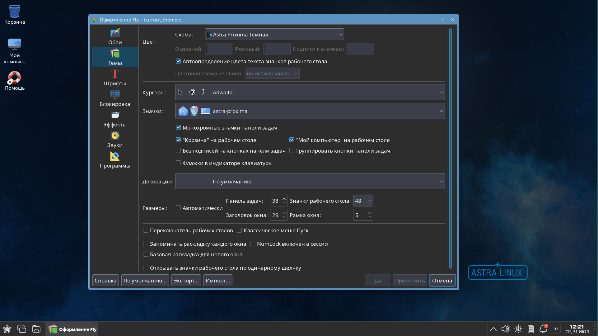Switch to the Темы section in sidebar
The height and width of the screenshot is (336, 598).
[x=115, y=57]
